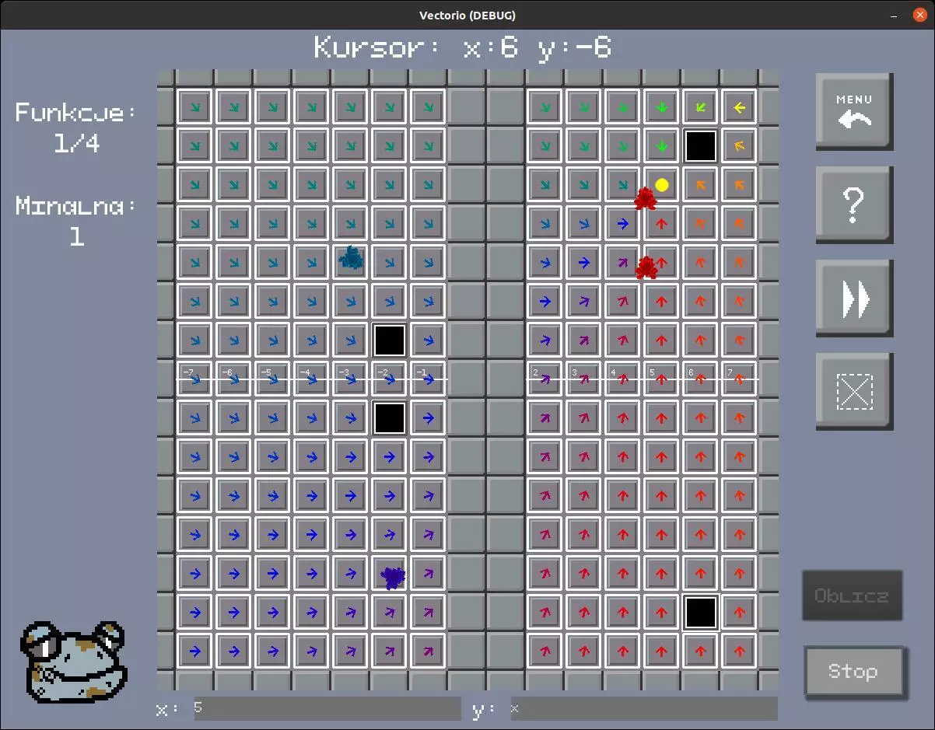This screenshot has width=935, height=730.
Task: Click the black tile below left grid's axis line
Action: (x=390, y=417)
